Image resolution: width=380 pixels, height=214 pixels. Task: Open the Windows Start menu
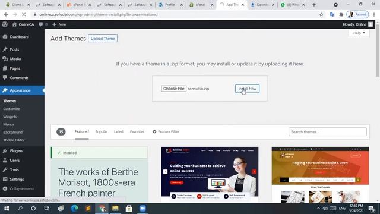click(x=7, y=209)
